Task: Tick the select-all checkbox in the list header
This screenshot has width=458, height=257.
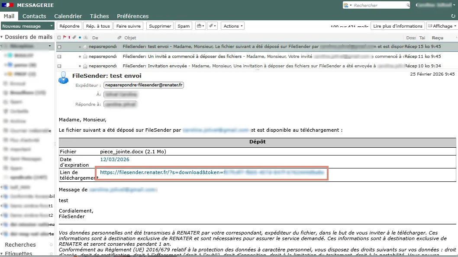Action: (59, 38)
